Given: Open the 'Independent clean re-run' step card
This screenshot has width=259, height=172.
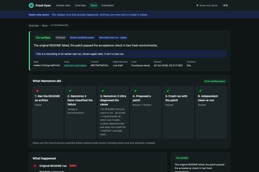Looking at the screenshot, I should tap(211, 112).
